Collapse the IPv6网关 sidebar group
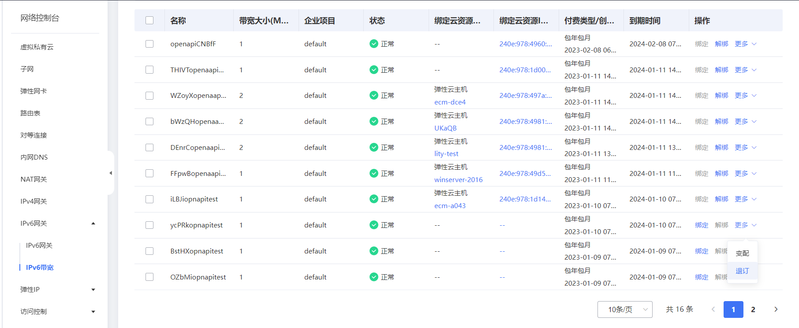 (x=93, y=224)
